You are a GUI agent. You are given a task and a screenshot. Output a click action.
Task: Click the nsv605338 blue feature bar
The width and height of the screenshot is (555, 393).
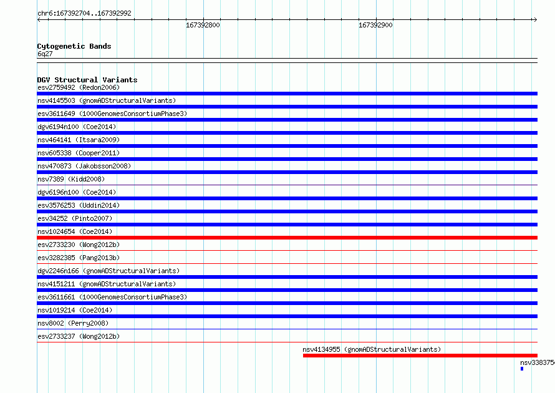click(x=287, y=159)
